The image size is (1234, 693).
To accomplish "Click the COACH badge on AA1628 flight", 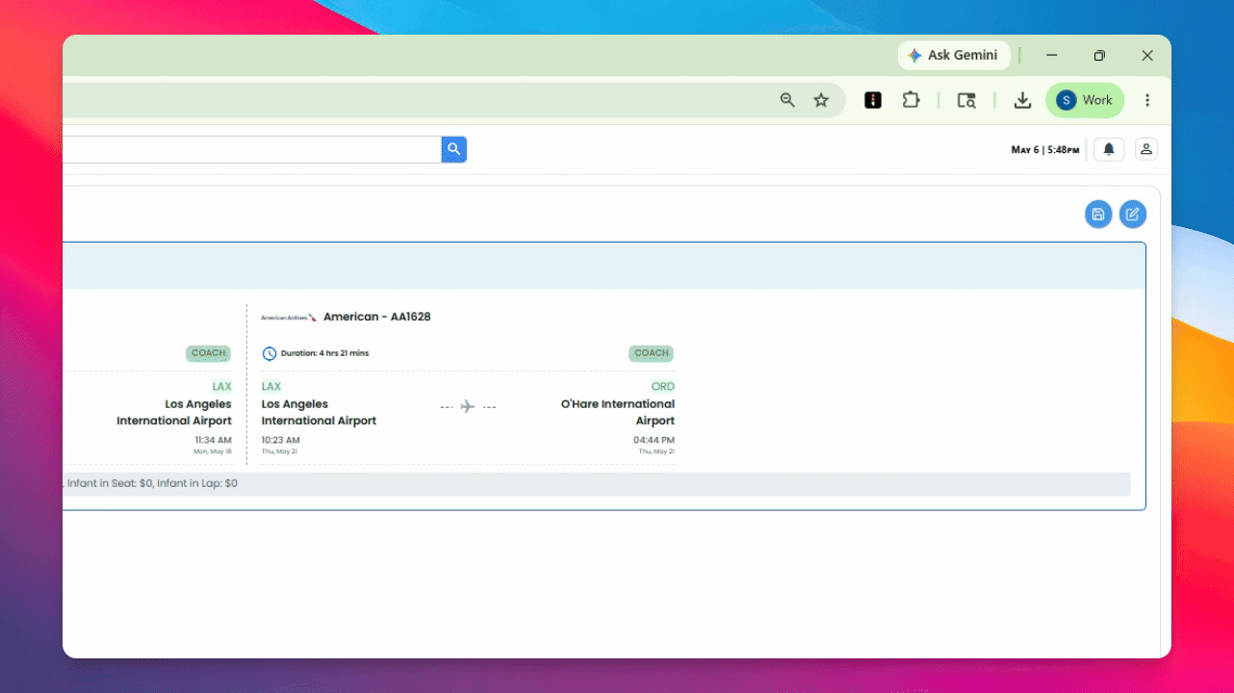I will click(652, 353).
